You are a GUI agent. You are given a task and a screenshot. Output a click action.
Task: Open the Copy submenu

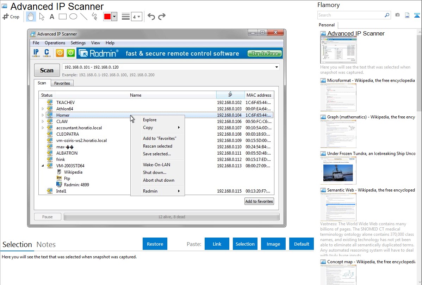coord(157,128)
